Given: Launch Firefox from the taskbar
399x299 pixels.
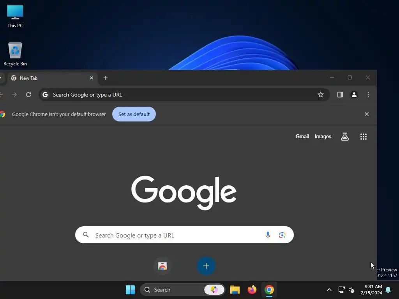Looking at the screenshot, I should [252, 290].
